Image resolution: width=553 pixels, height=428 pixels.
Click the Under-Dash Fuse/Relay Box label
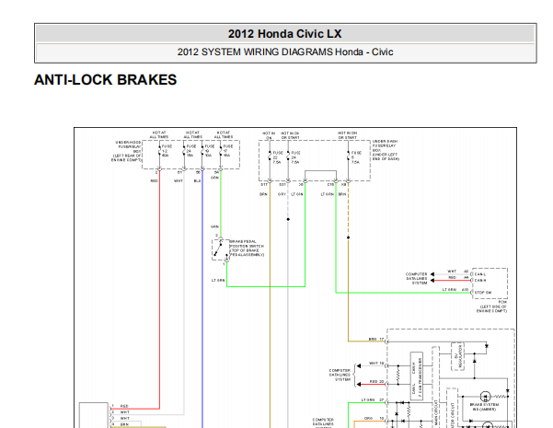point(386,150)
